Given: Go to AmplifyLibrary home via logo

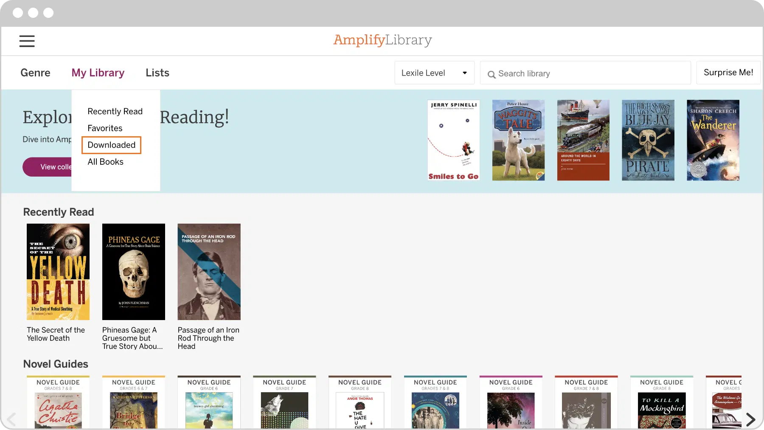Looking at the screenshot, I should (x=382, y=40).
